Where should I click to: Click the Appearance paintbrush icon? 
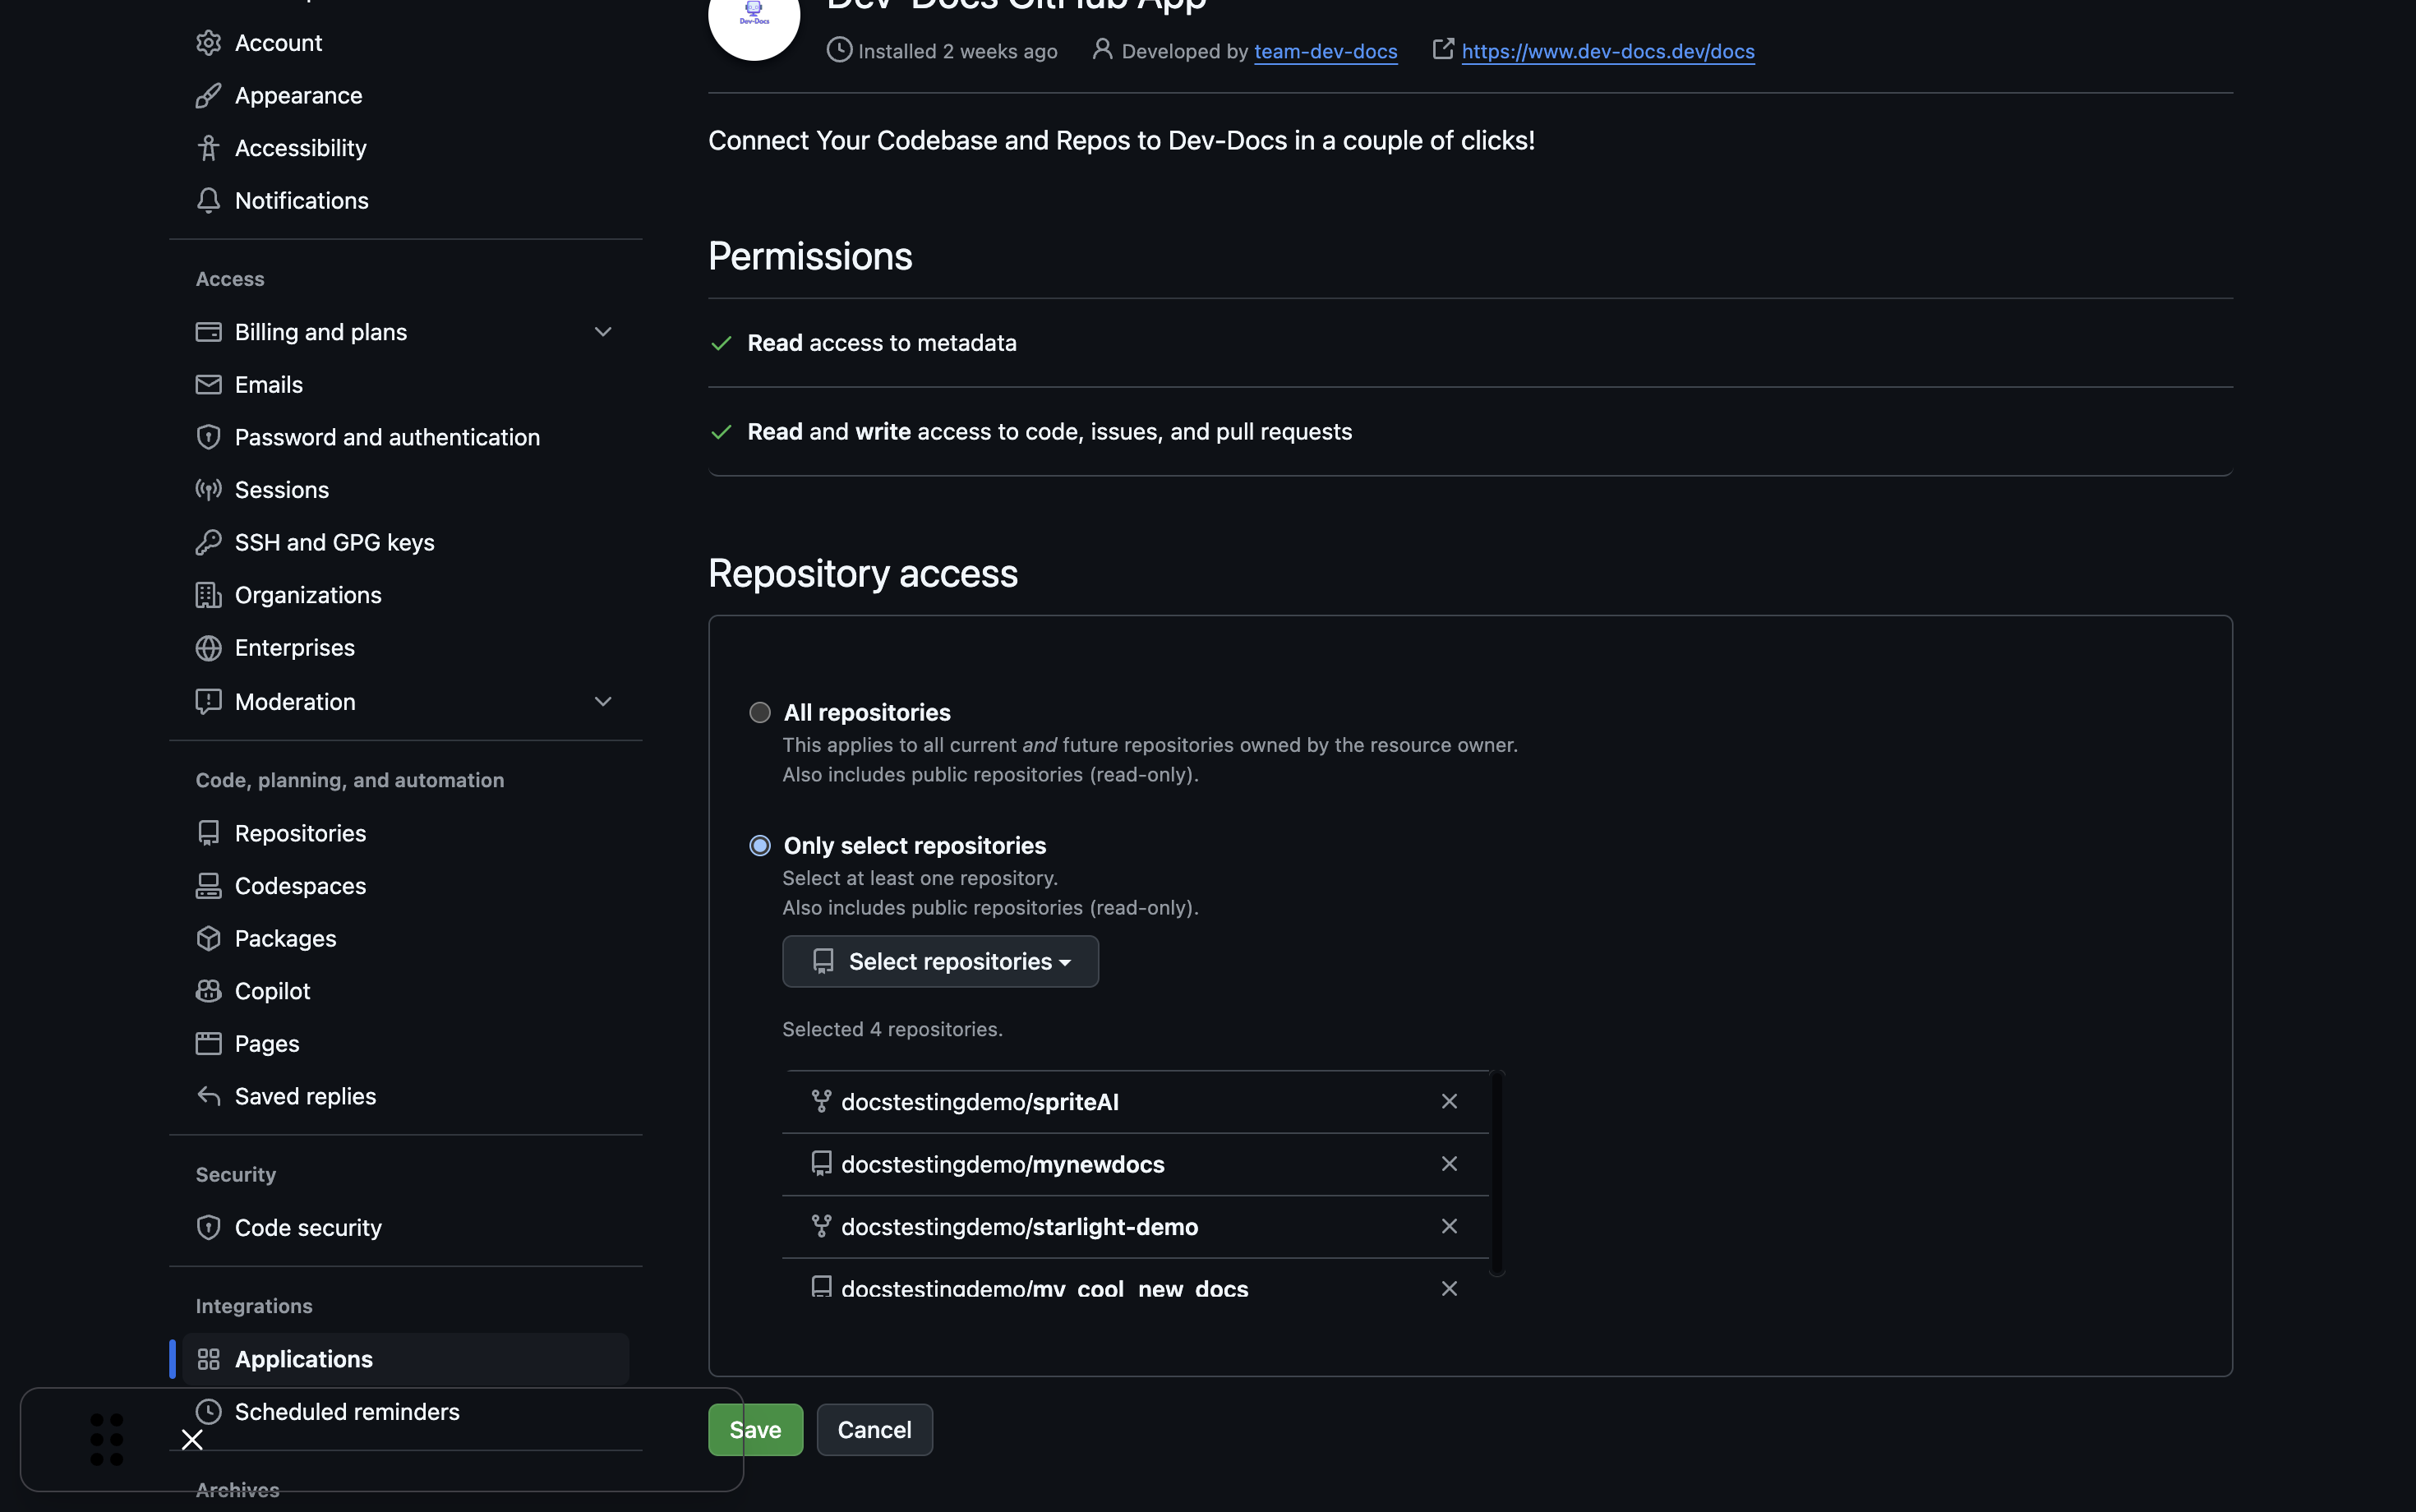coord(208,96)
